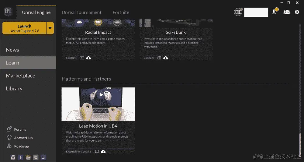Click the account username field
The width and height of the screenshot is (304, 162).
256,12
